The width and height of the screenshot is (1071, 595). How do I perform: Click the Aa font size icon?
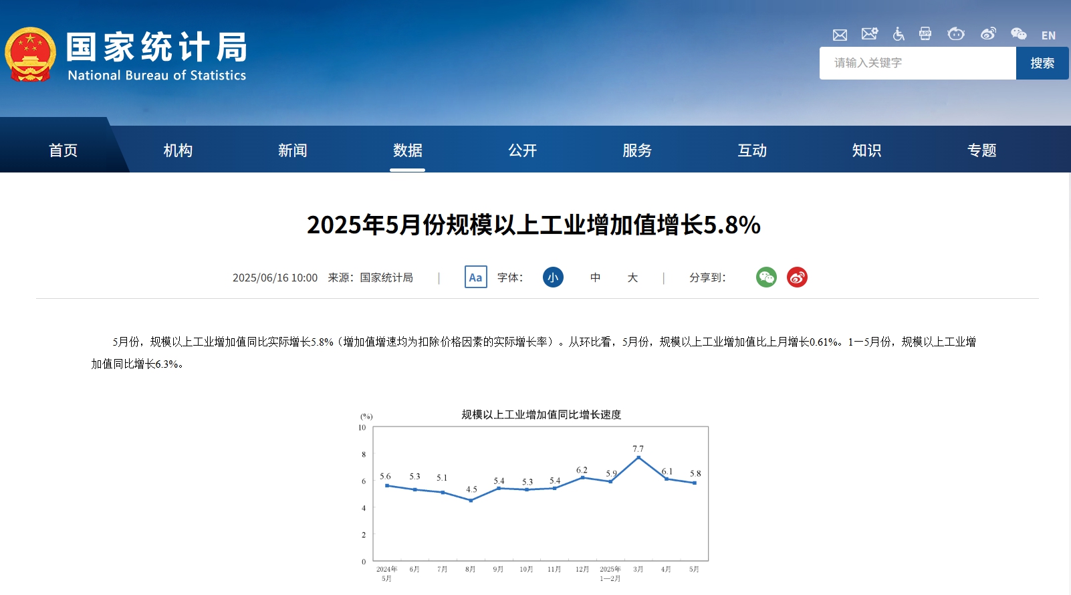coord(475,277)
